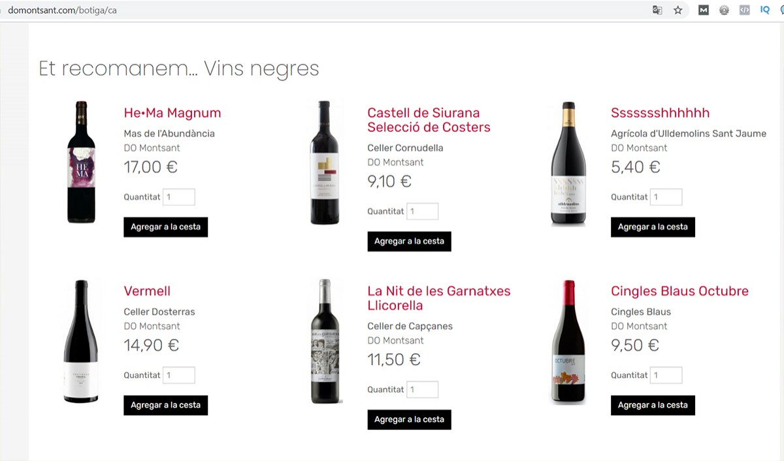Click the Cingles Blaus Octubre bottle image
Image resolution: width=784 pixels, height=461 pixels.
click(568, 342)
